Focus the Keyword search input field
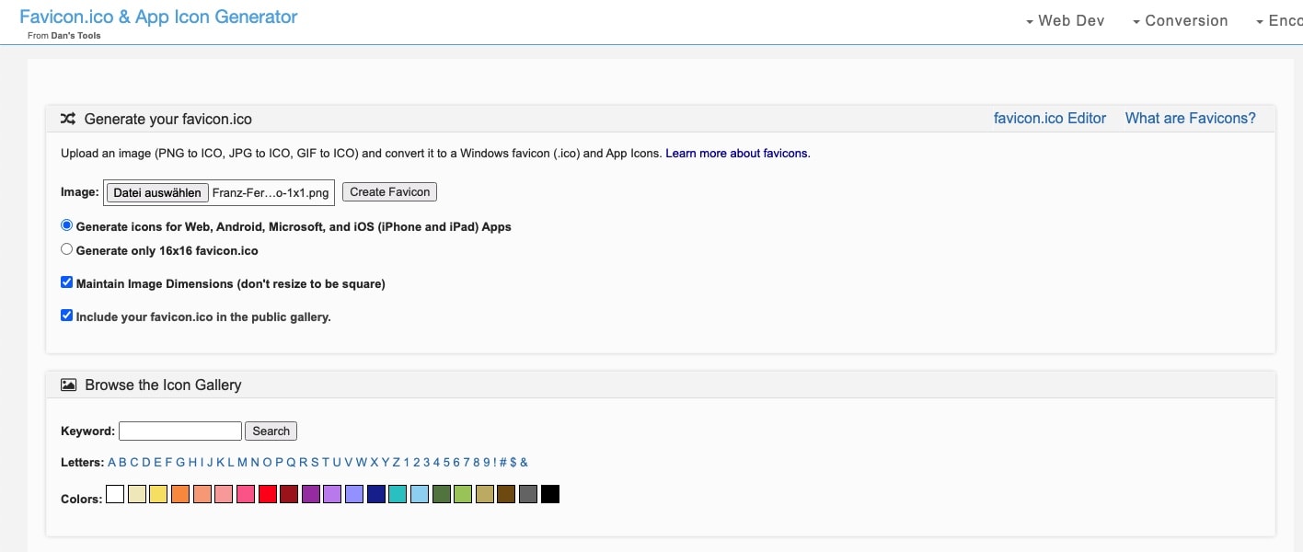Viewport: 1303px width, 552px height. [x=180, y=431]
